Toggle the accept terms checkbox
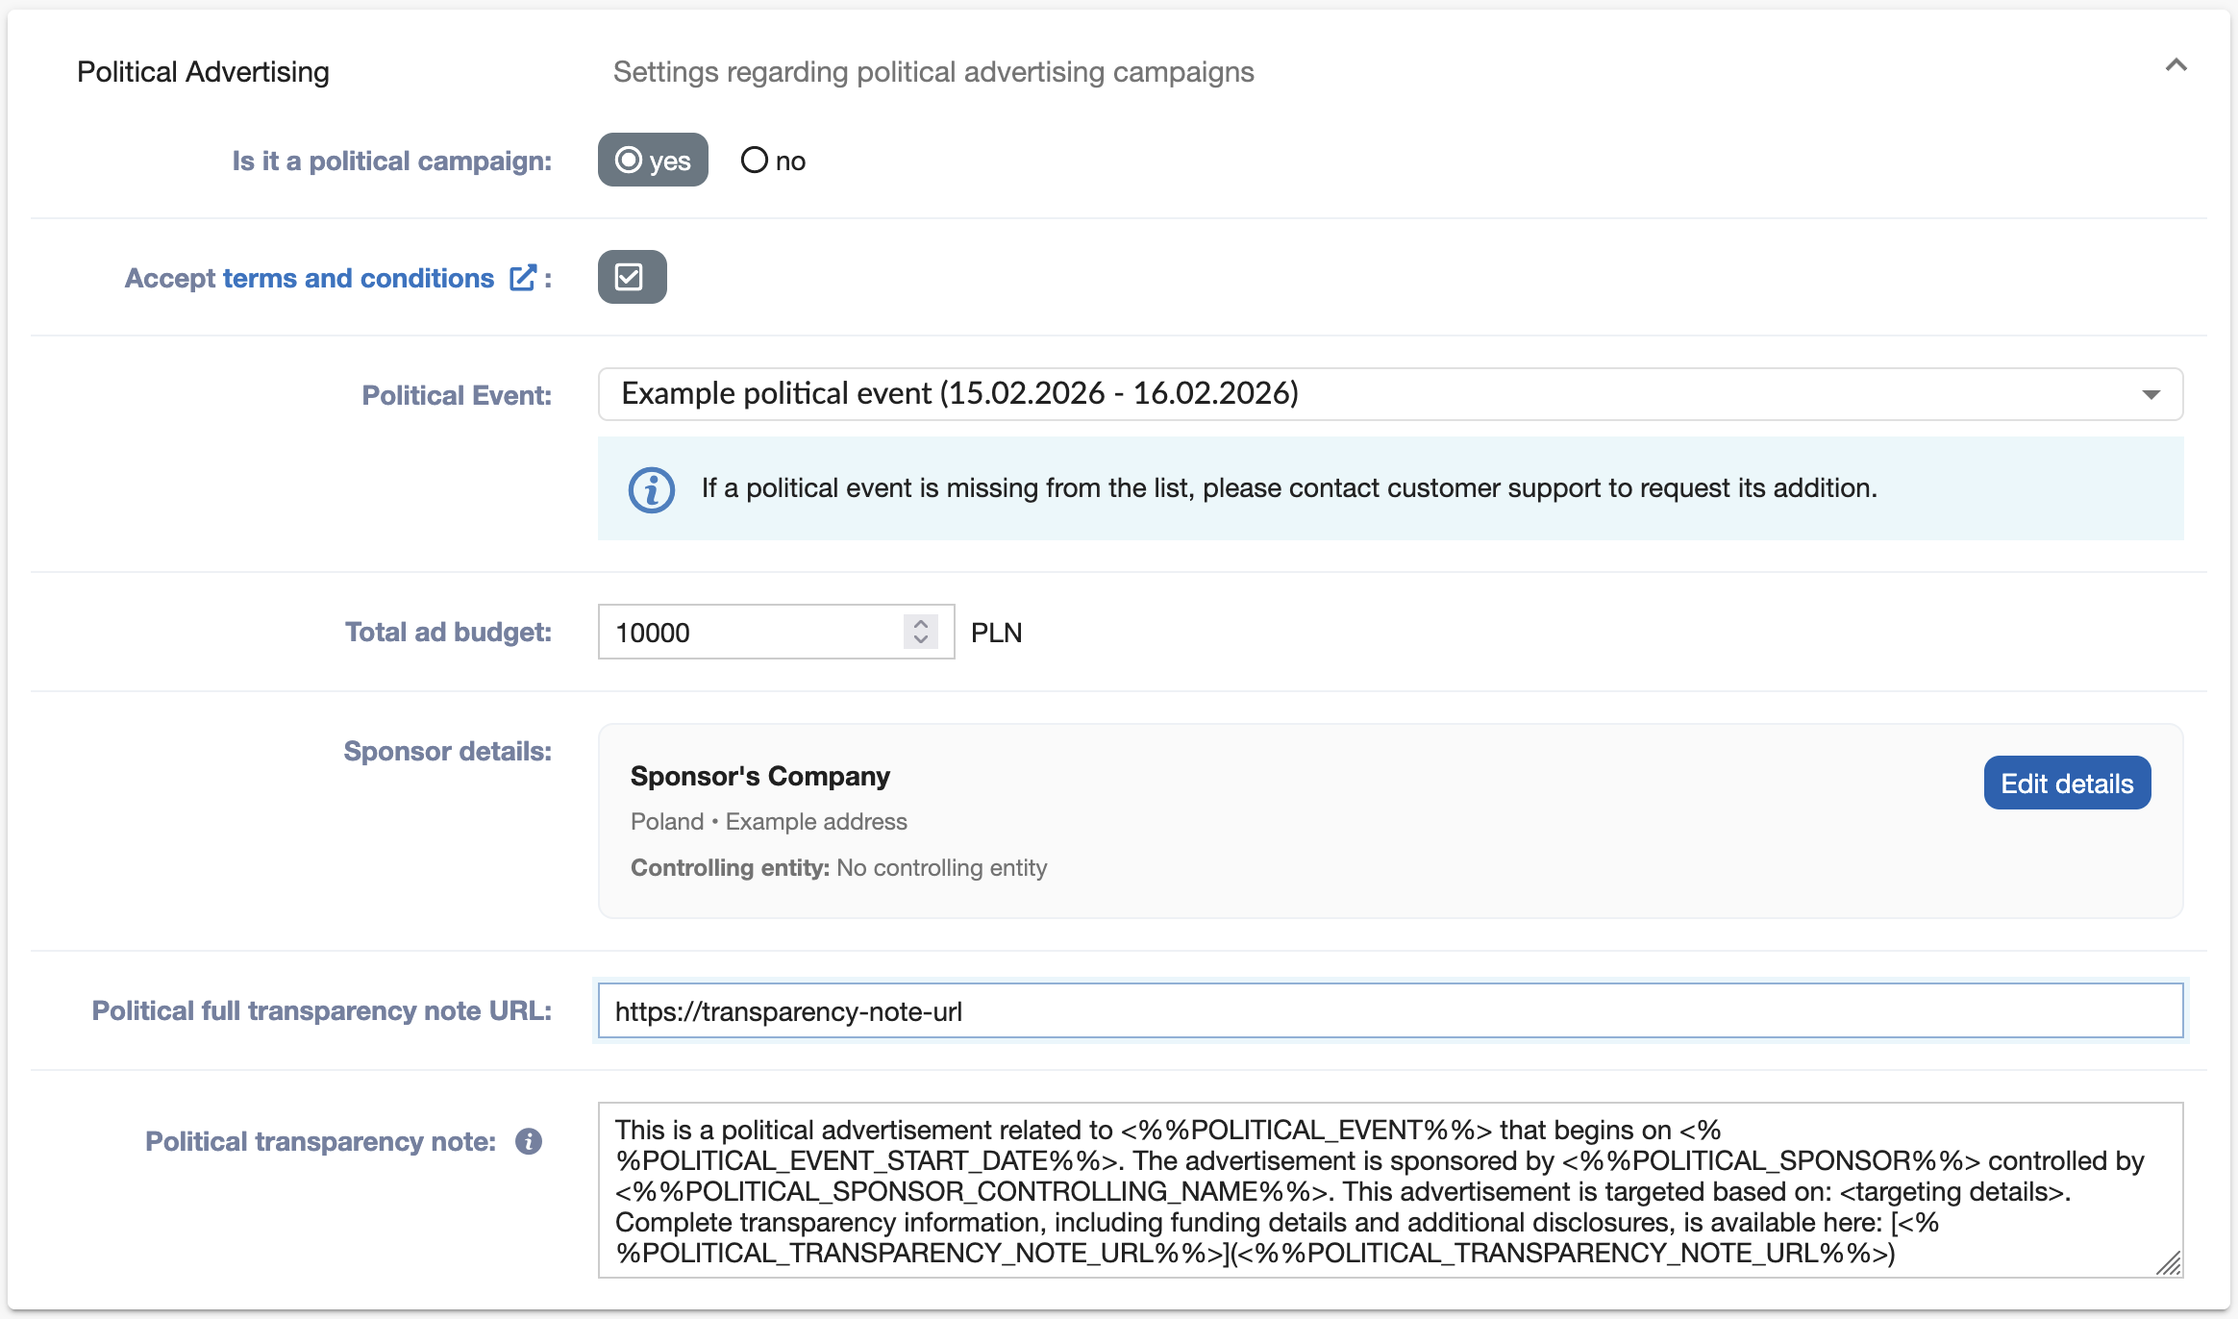Viewport: 2238px width, 1319px height. (x=631, y=277)
